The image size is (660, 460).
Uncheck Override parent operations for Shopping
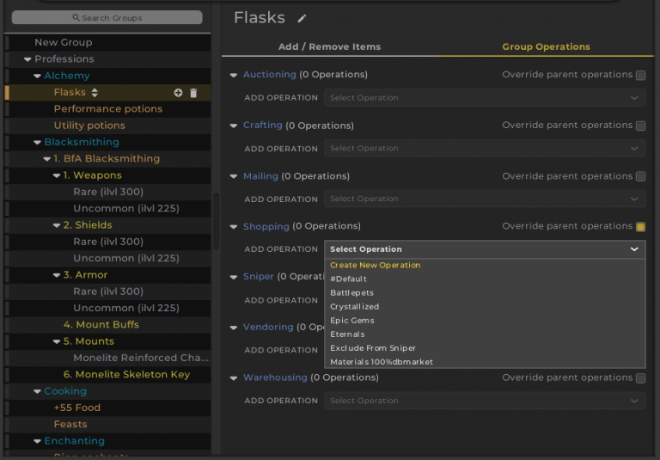pyautogui.click(x=640, y=227)
